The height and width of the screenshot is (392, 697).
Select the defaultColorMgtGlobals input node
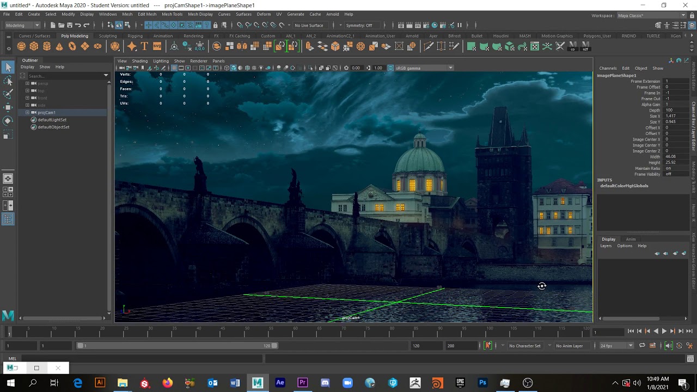point(624,186)
